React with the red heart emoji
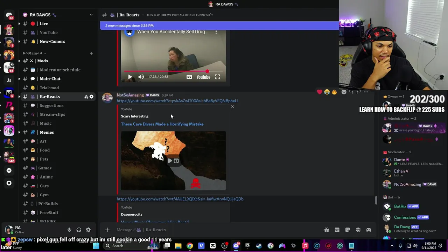 [x=320, y=92]
